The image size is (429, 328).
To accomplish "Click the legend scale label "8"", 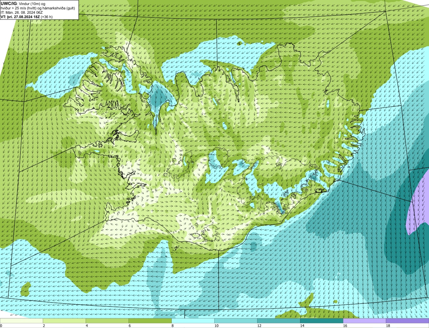I will (x=173, y=326).
